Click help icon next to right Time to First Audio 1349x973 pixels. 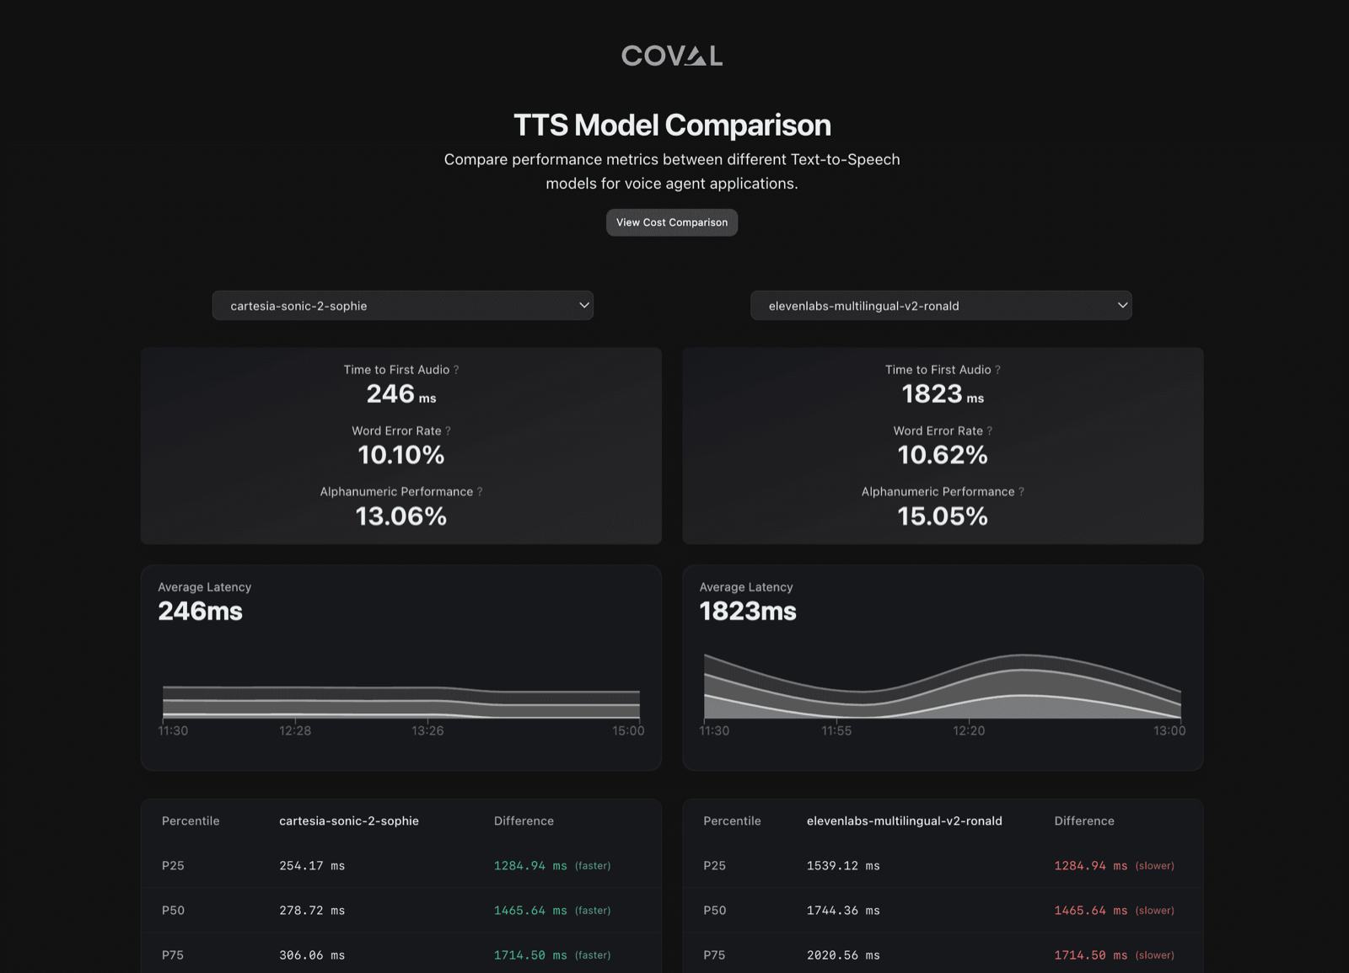pyautogui.click(x=997, y=370)
